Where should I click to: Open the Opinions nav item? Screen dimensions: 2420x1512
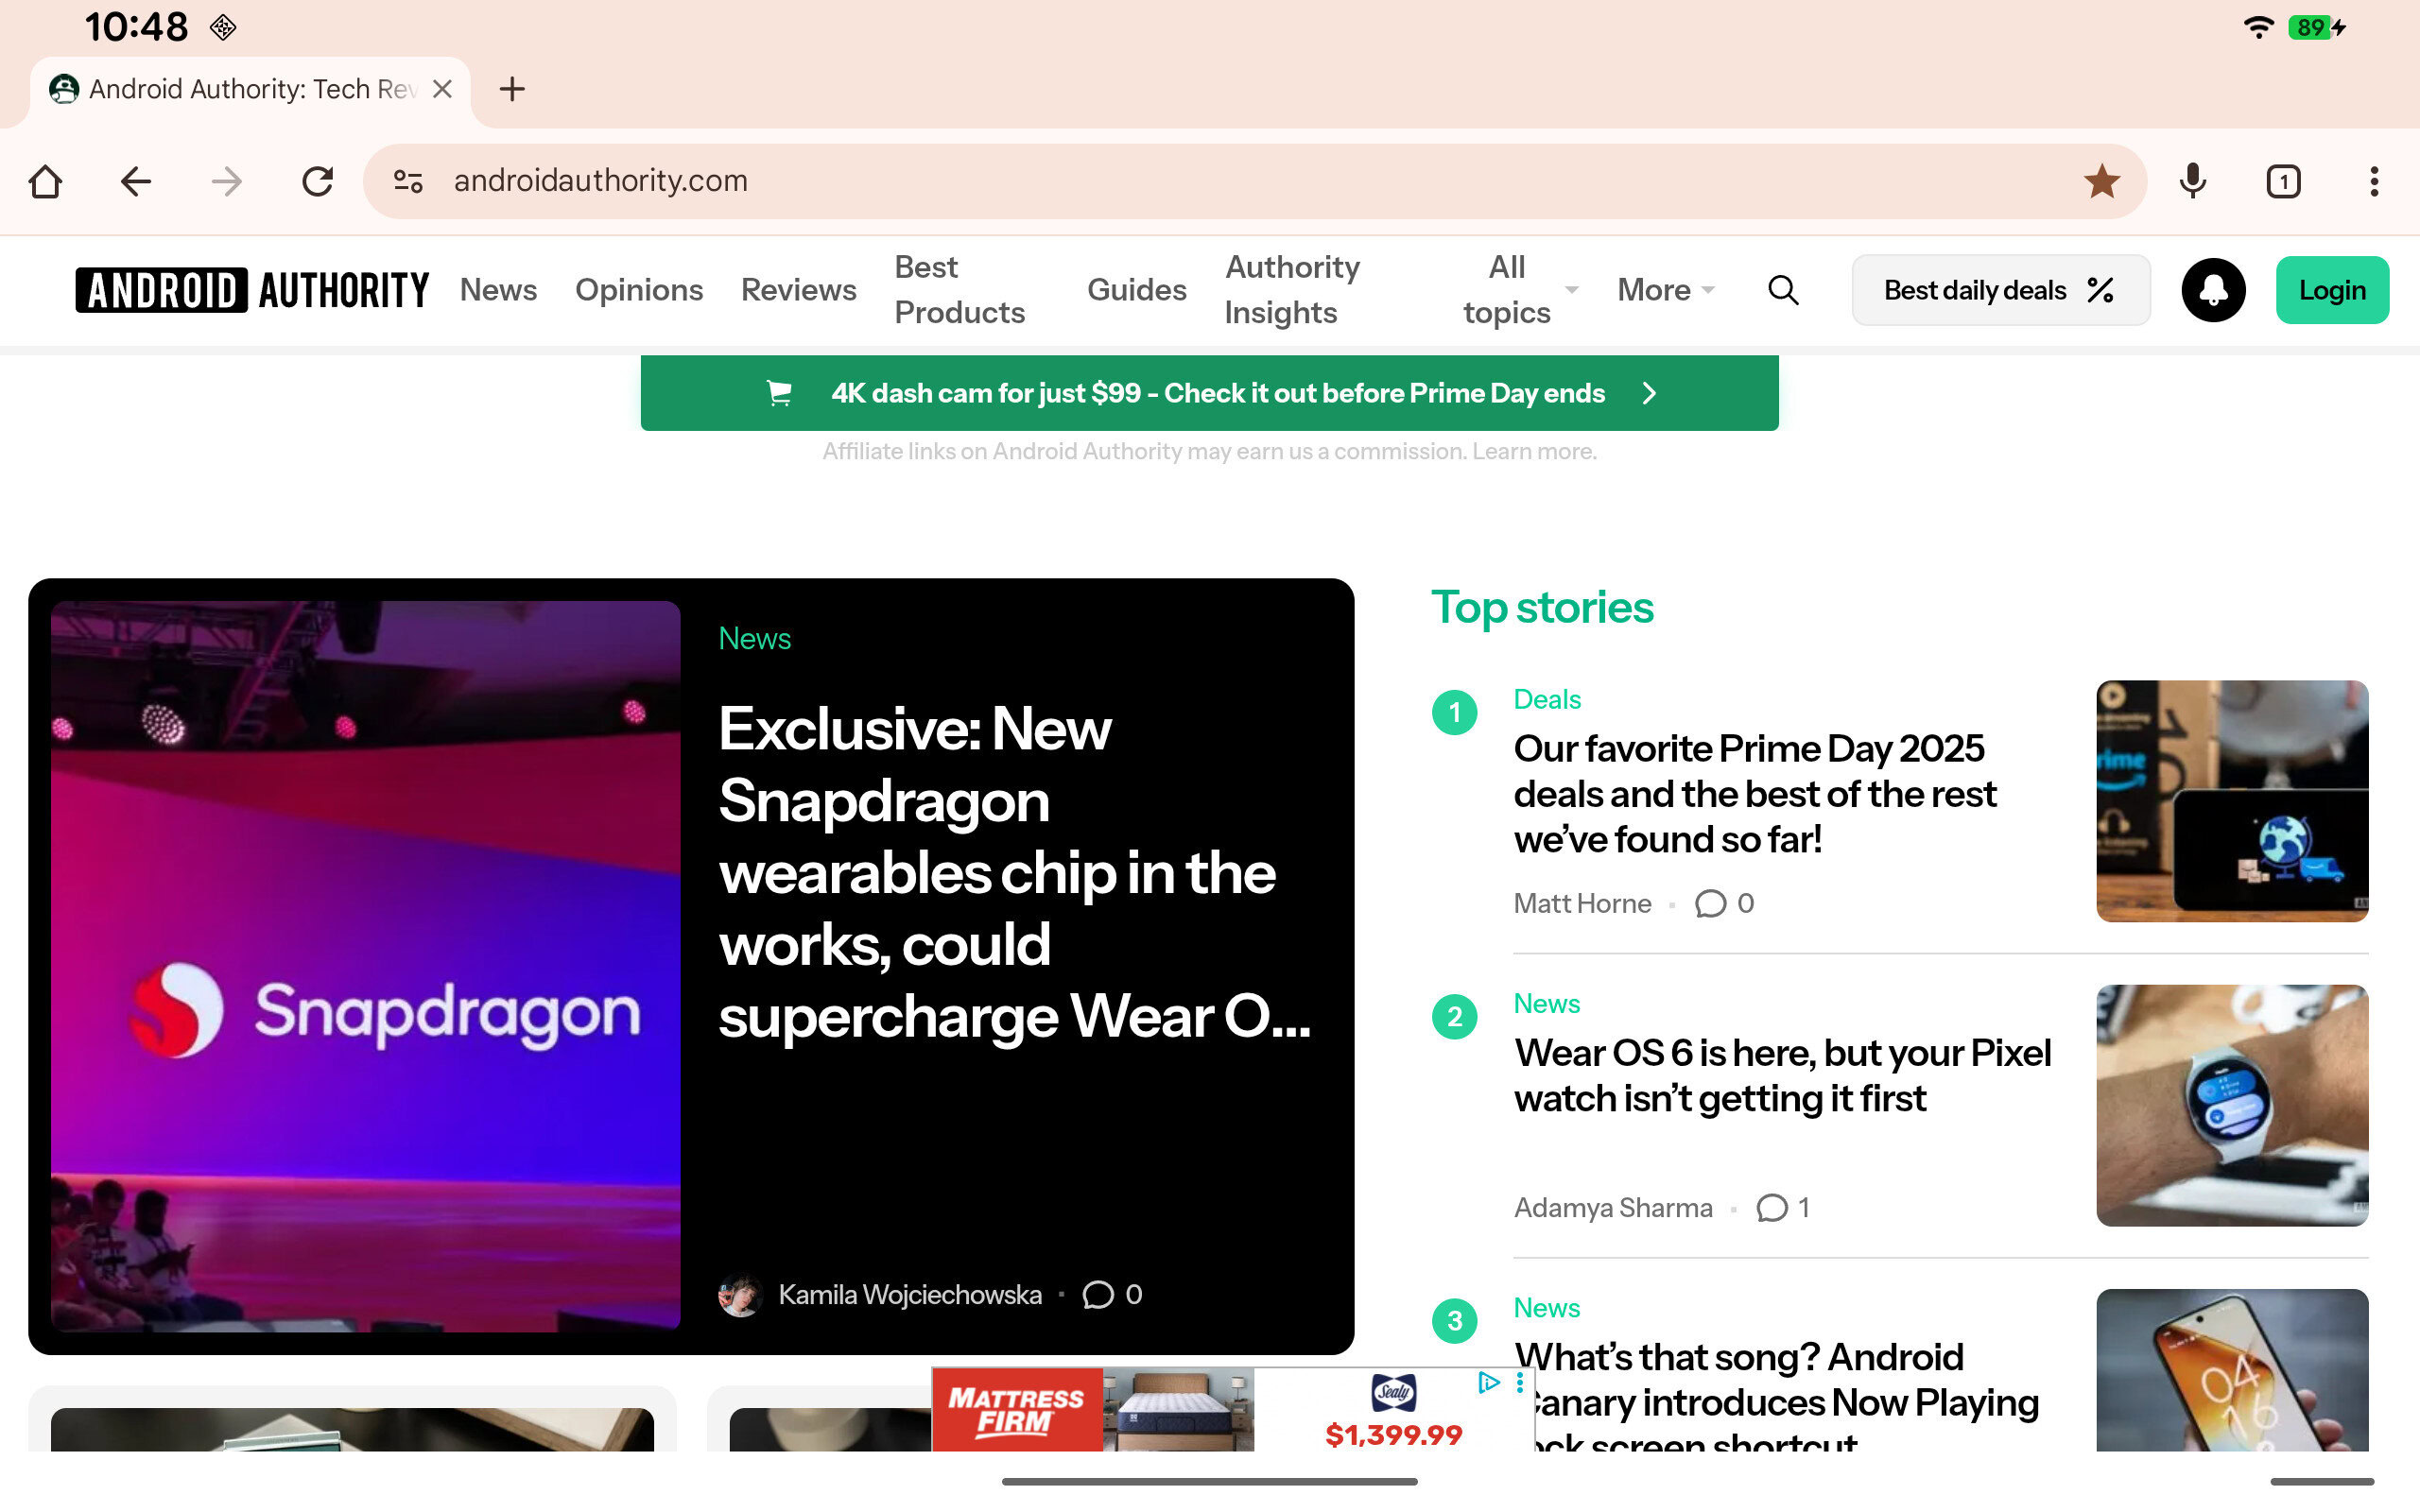(x=638, y=290)
